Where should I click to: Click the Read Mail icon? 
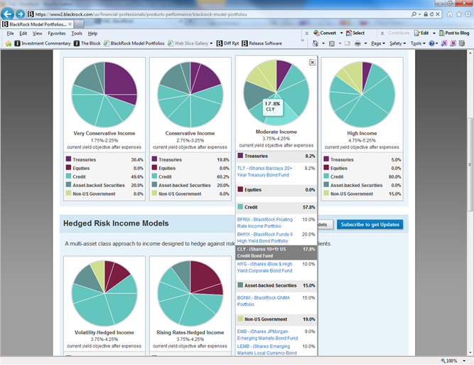tap(348, 43)
